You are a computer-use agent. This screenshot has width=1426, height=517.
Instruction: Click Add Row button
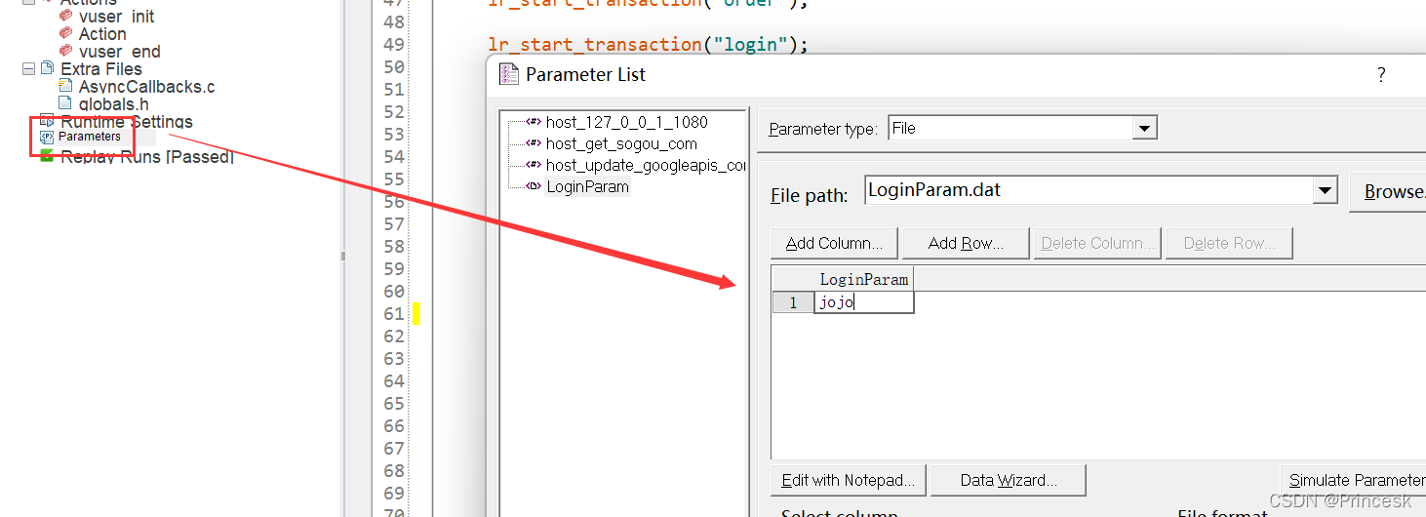pos(966,244)
